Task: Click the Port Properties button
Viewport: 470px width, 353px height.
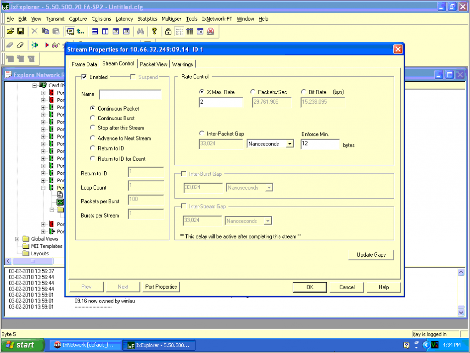Action: click(161, 287)
